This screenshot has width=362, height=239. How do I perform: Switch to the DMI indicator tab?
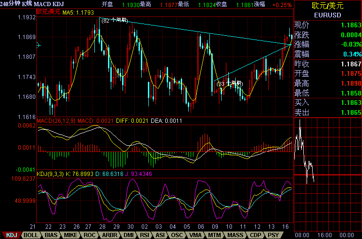click(129, 235)
